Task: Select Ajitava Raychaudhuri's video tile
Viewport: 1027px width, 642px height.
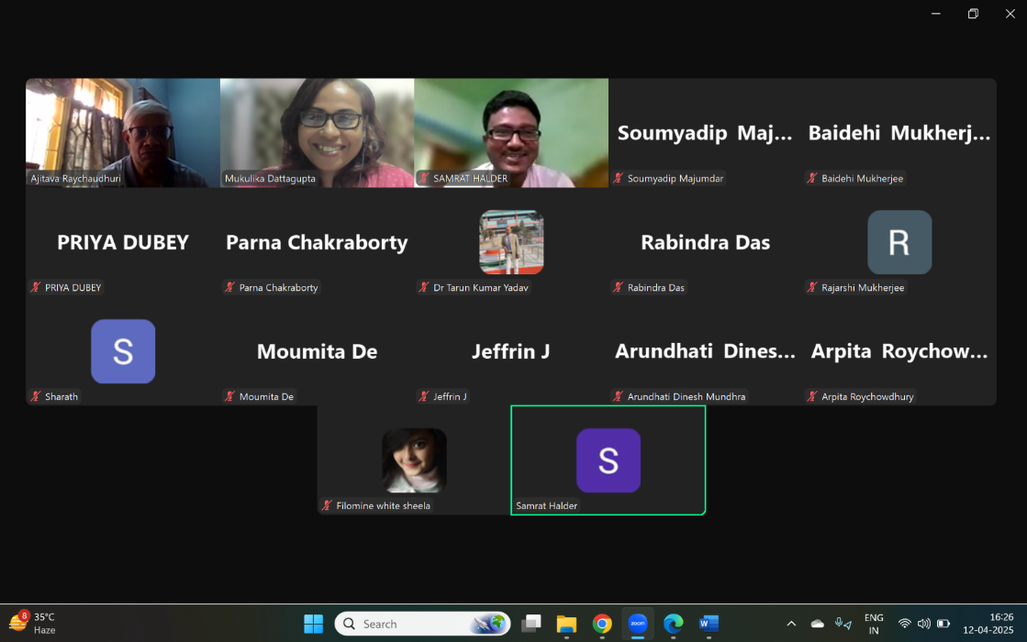Action: pyautogui.click(x=123, y=133)
